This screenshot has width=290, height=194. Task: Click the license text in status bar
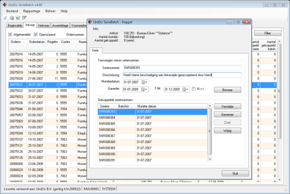(42, 189)
